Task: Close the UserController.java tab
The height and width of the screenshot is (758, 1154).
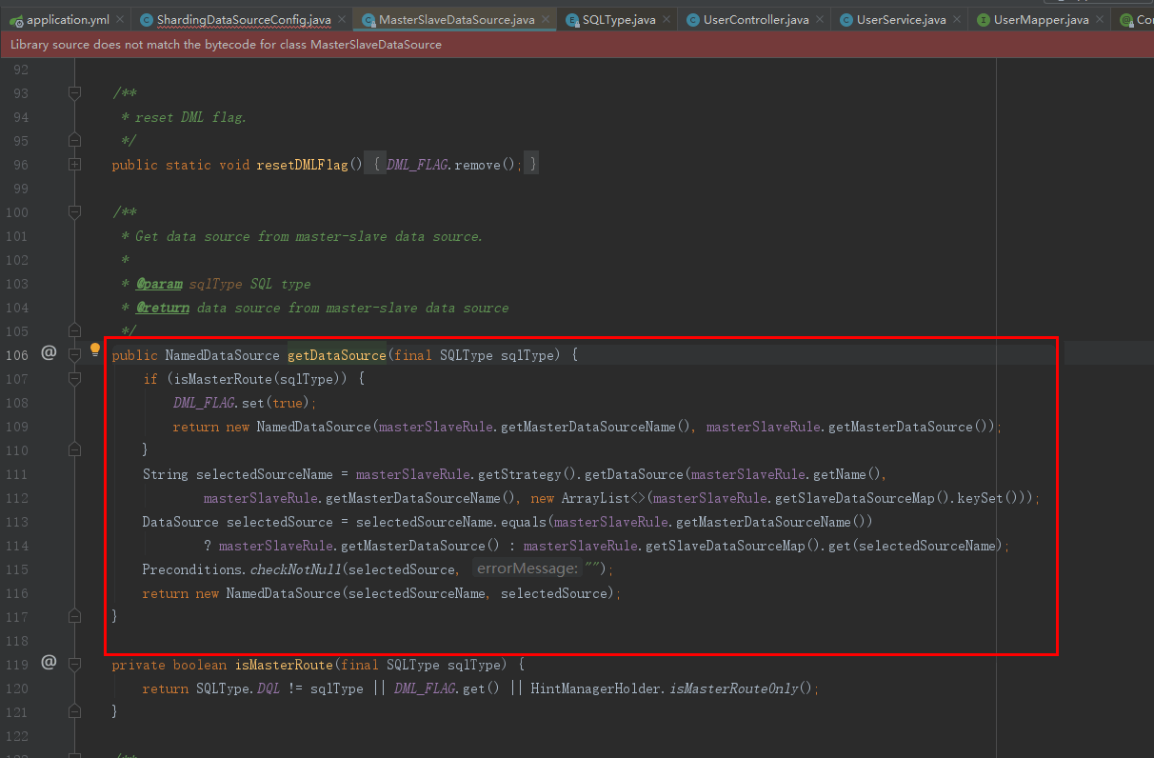Action: pos(820,20)
